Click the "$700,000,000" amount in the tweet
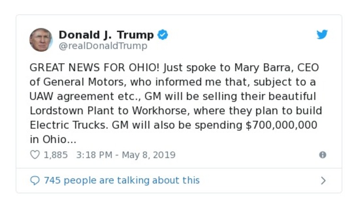The image size is (358, 209). click(x=281, y=125)
